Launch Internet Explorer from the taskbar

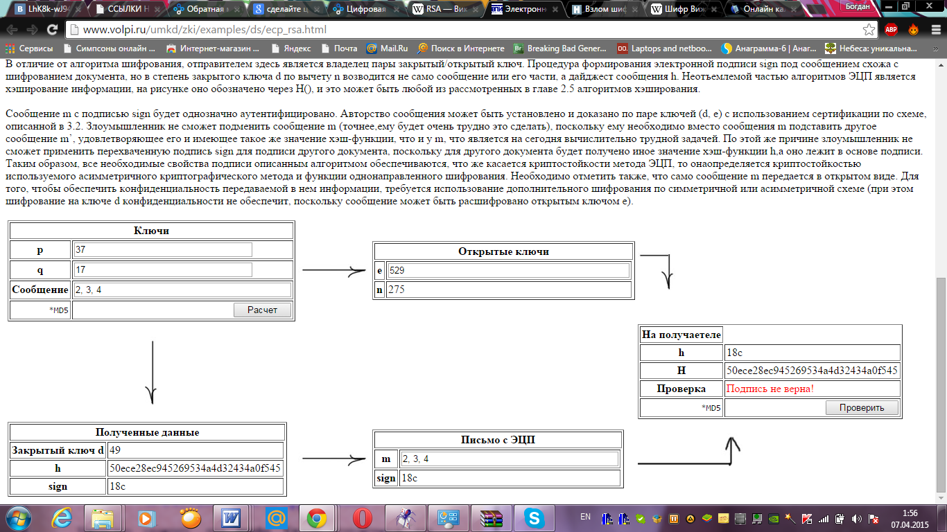tap(63, 517)
